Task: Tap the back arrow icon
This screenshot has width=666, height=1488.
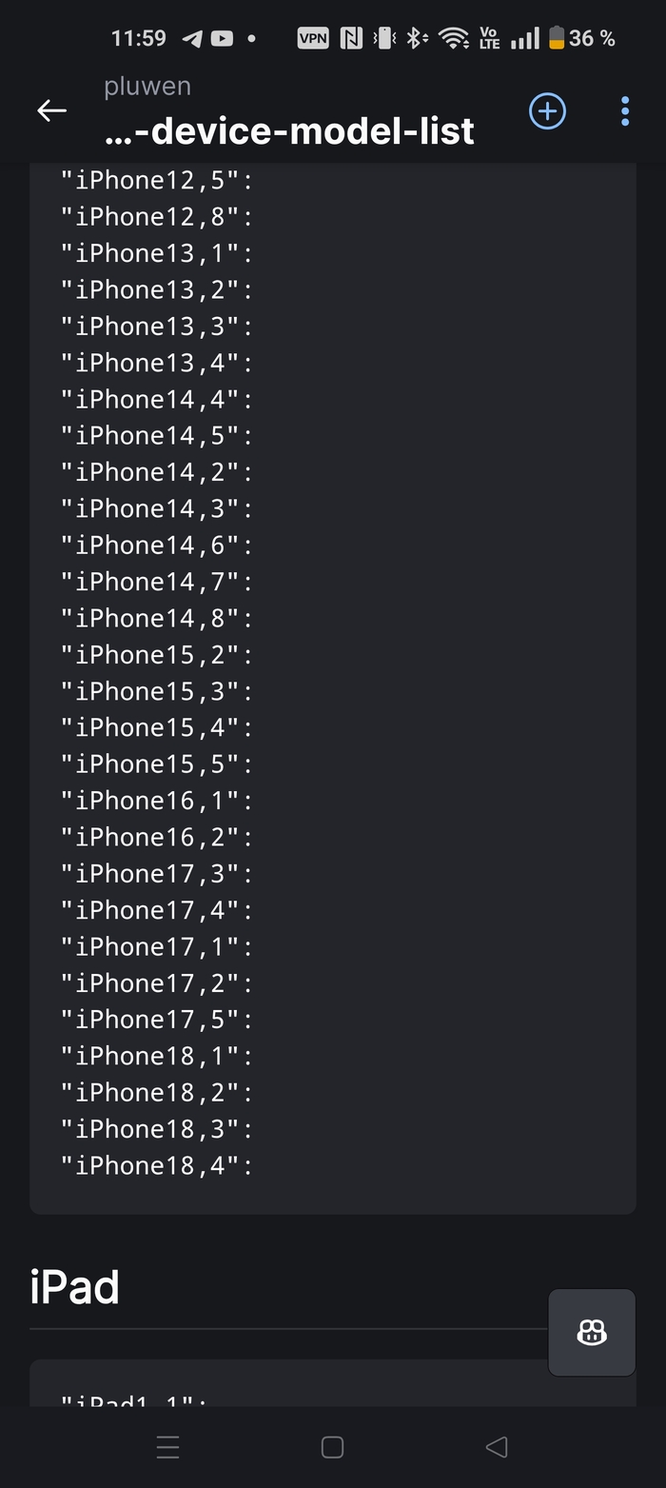Action: pos(51,111)
